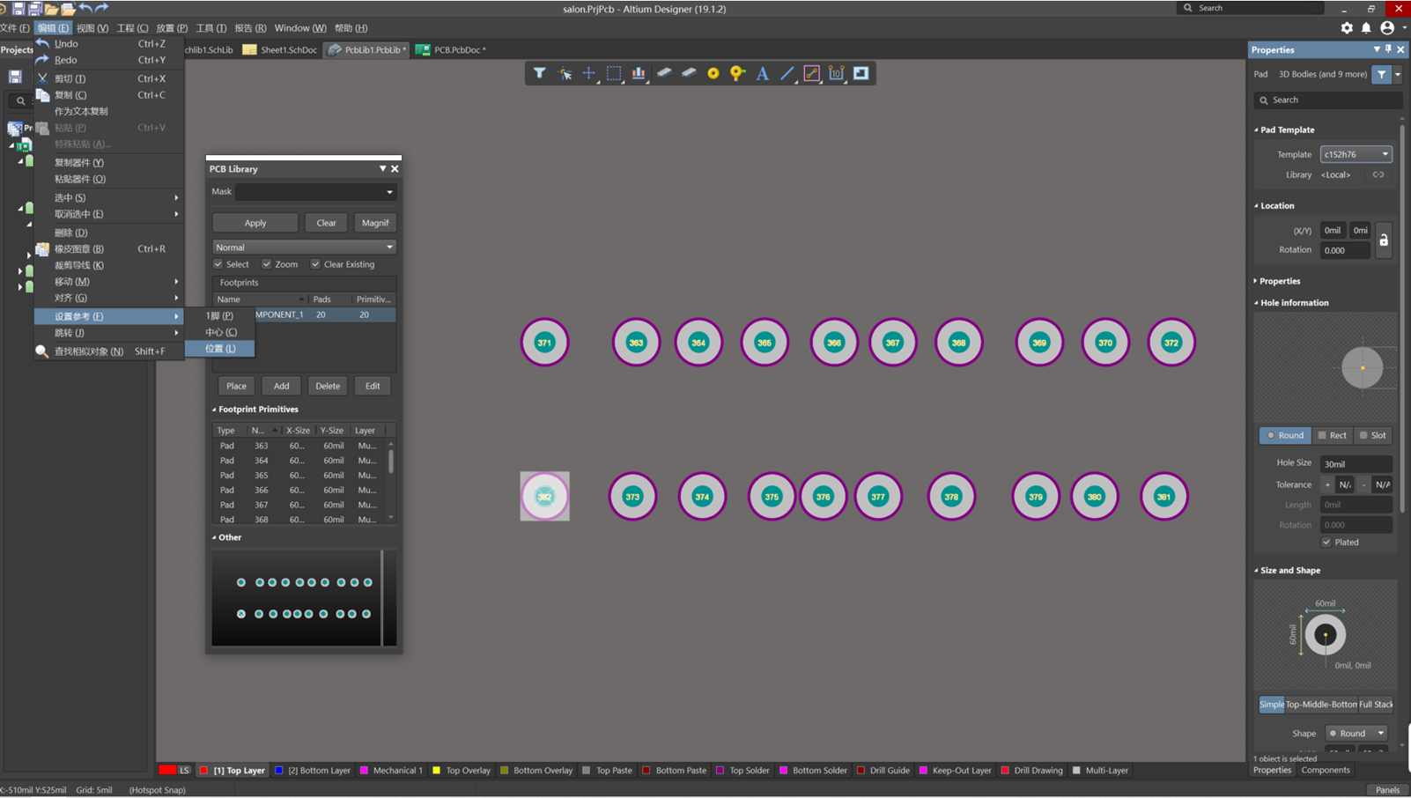Click the Save icon in the quick access bar
1411x798 pixels.
click(x=18, y=9)
